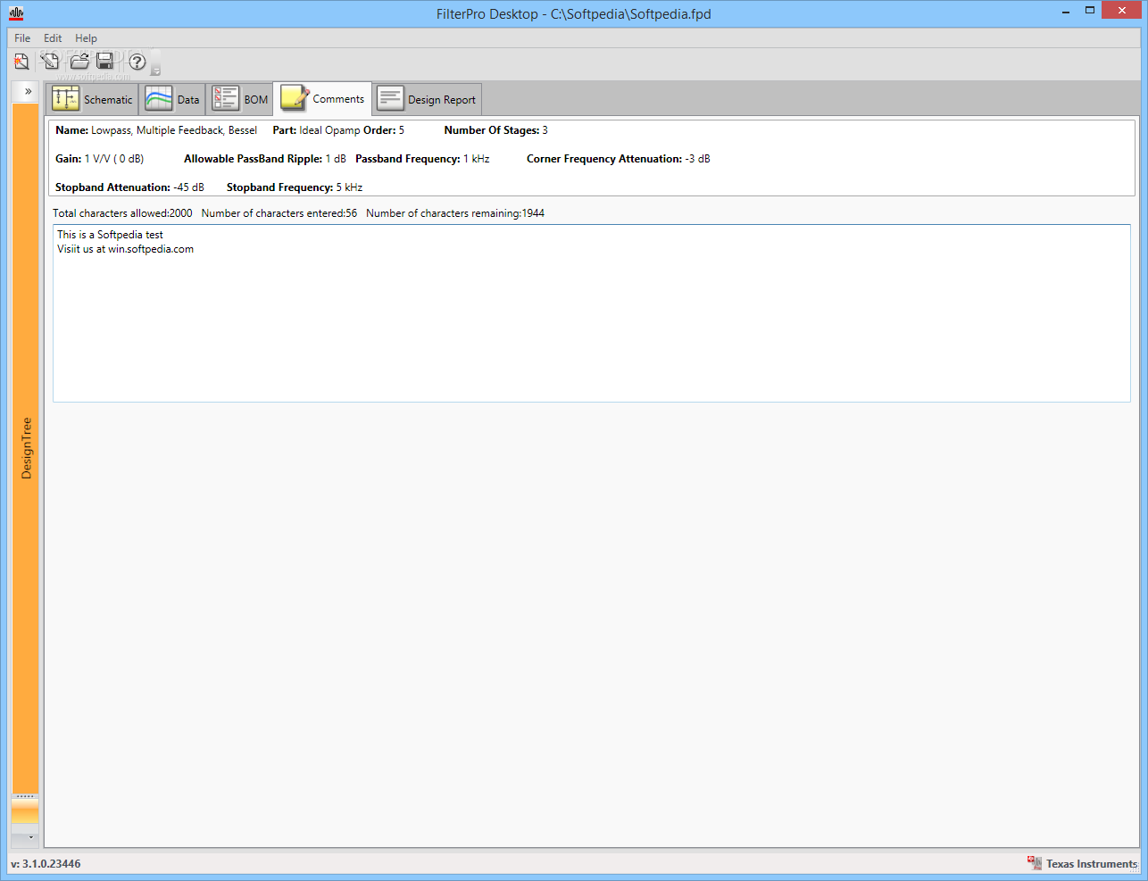
Task: Click 'Part: Ideal Opamp' text
Action: pos(316,130)
